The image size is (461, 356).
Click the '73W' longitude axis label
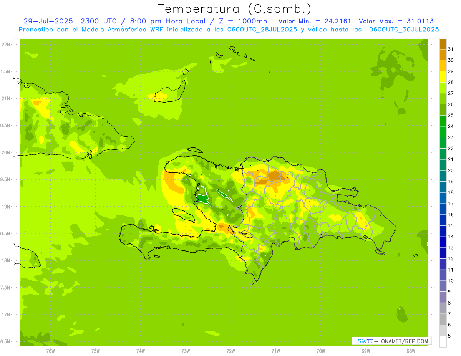coord(186,351)
